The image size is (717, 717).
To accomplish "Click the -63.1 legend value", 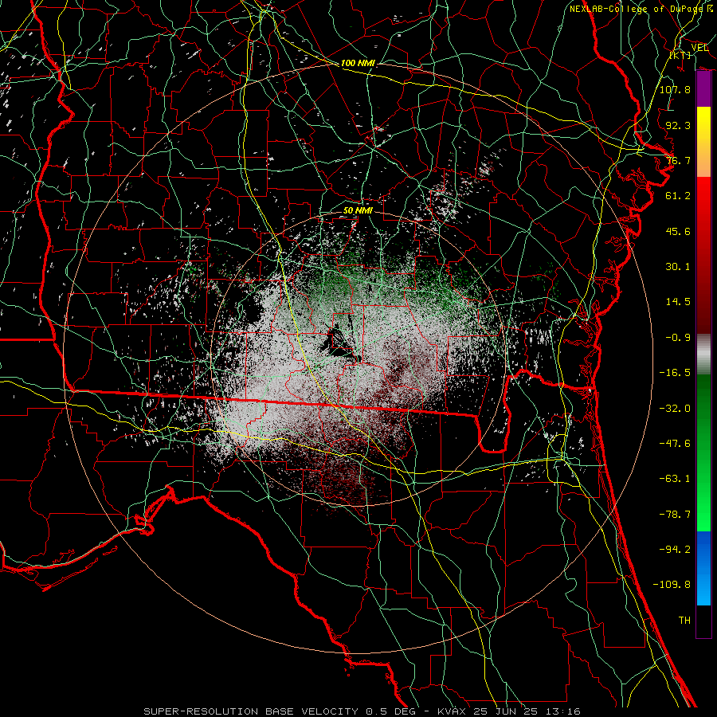I will (675, 479).
